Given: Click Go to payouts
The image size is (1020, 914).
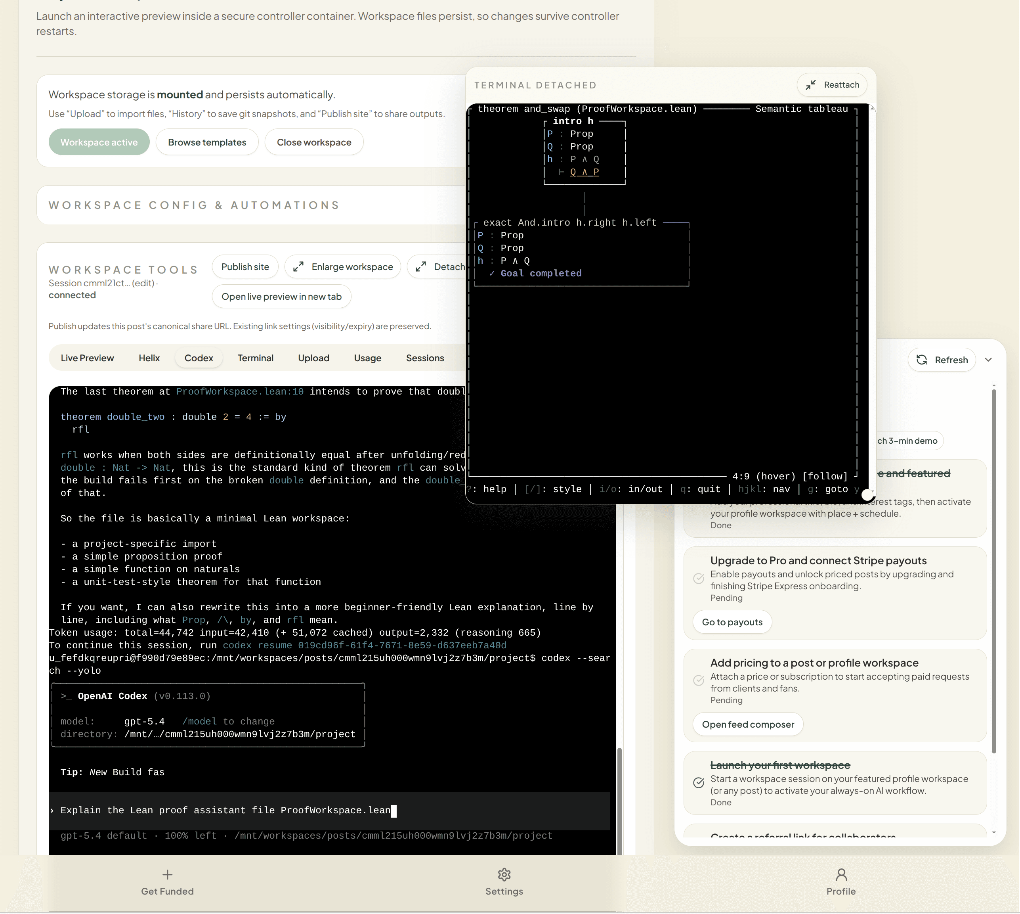Looking at the screenshot, I should [732, 622].
